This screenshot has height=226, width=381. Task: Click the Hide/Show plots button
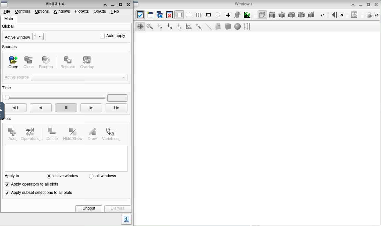(73, 134)
